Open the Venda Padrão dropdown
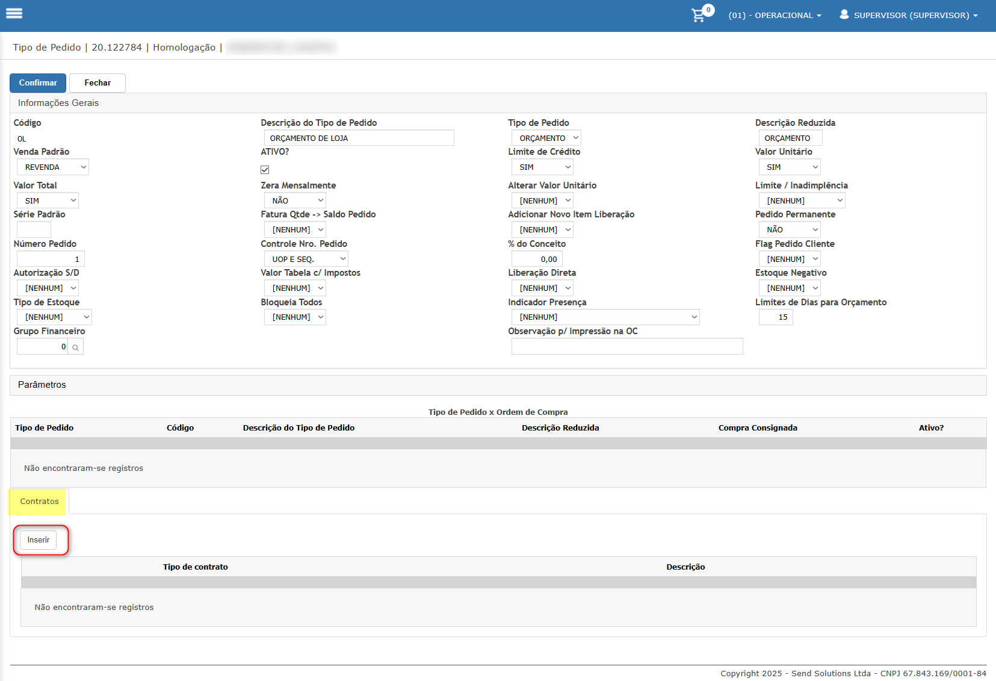Image resolution: width=996 pixels, height=681 pixels. [x=53, y=167]
